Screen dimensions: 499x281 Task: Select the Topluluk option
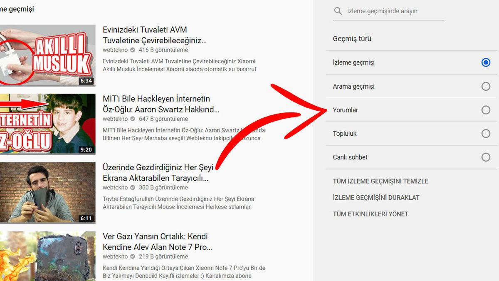(485, 134)
